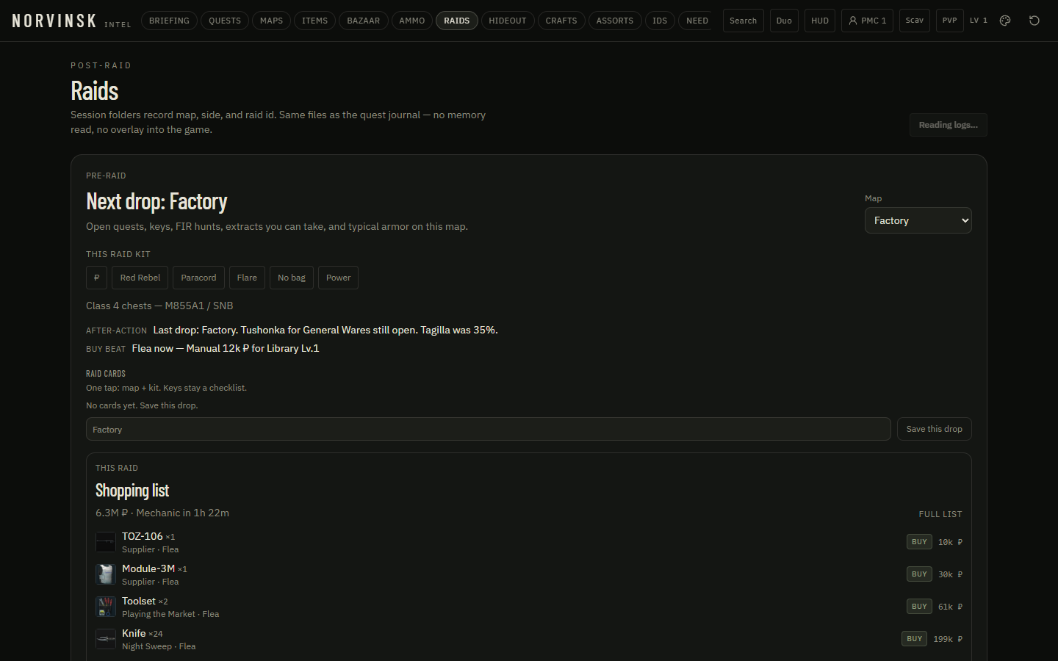Image resolution: width=1058 pixels, height=661 pixels.
Task: Enable Duo mode
Action: (x=784, y=21)
